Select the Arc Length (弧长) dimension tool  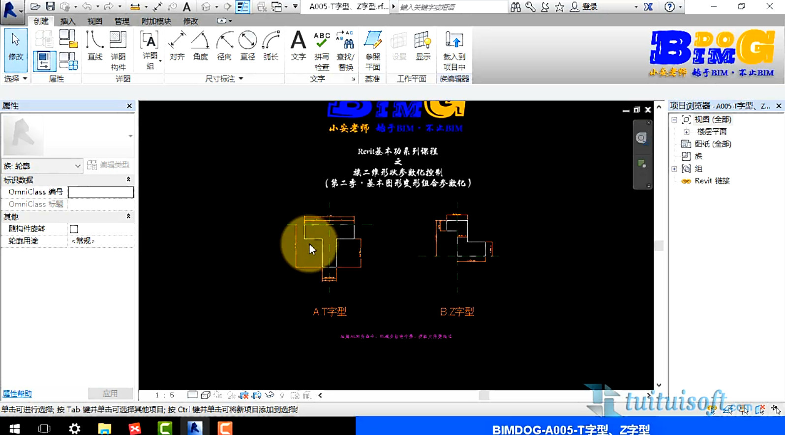pos(271,46)
